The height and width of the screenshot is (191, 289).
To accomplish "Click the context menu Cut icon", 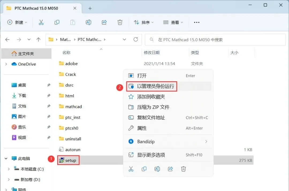I will pyautogui.click(x=131, y=169).
